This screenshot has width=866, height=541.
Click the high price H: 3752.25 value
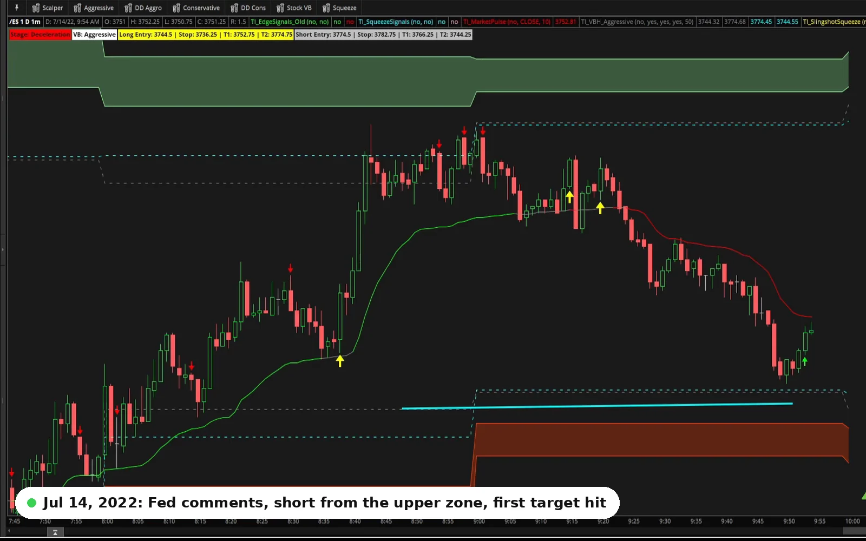click(x=145, y=22)
